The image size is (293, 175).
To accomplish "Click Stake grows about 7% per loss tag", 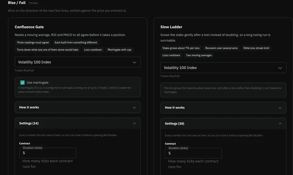I will tap(181, 48).
